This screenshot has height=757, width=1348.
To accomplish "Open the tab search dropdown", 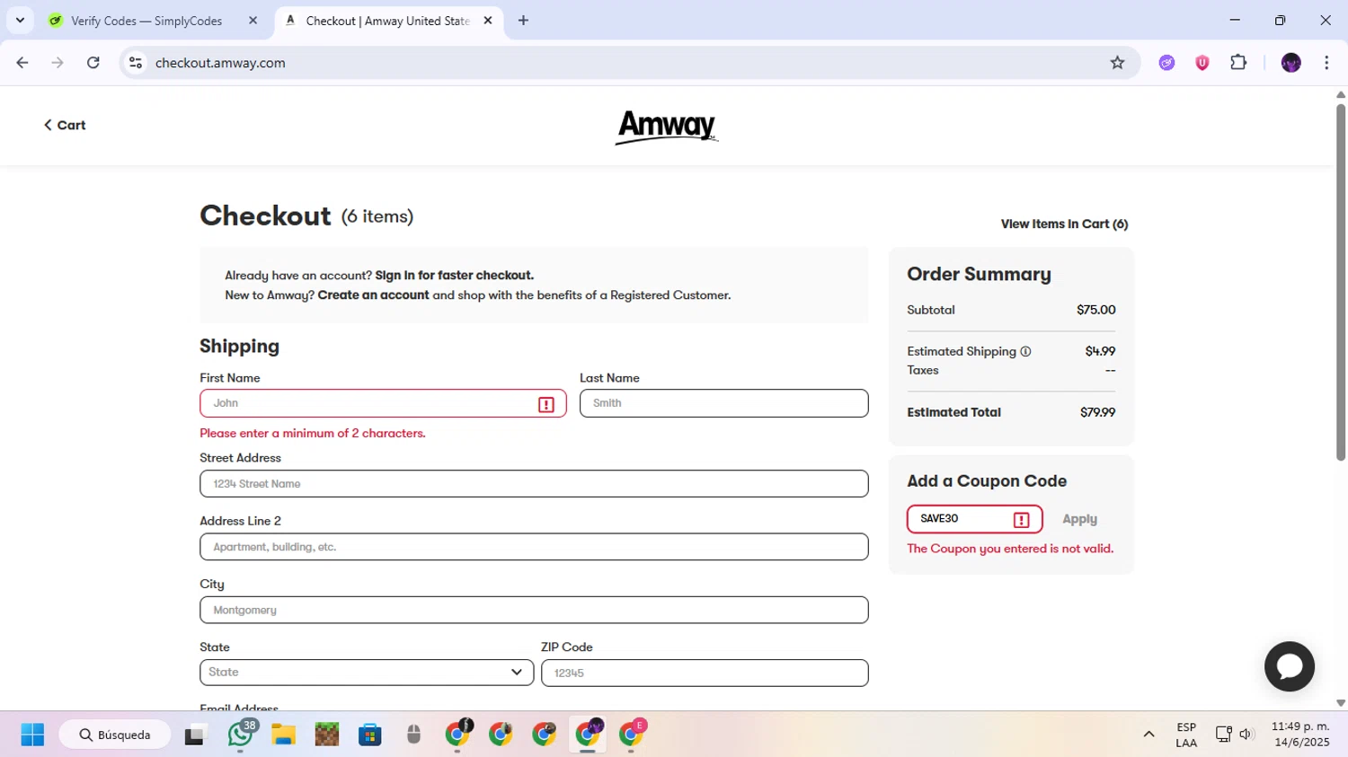I will coord(20,21).
